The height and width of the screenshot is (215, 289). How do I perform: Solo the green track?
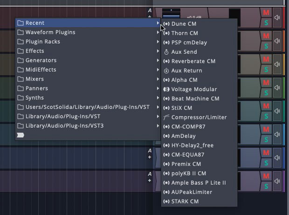pos(266,93)
